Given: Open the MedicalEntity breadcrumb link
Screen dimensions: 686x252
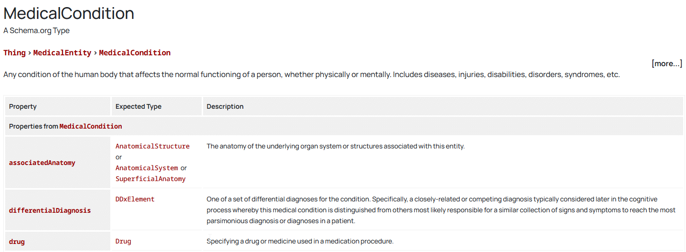Looking at the screenshot, I should coord(62,53).
